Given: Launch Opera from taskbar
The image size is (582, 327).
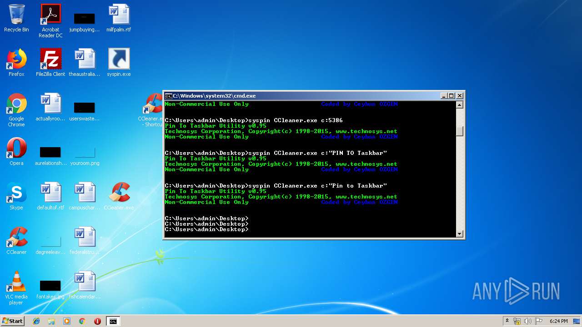Looking at the screenshot, I should [x=97, y=321].
